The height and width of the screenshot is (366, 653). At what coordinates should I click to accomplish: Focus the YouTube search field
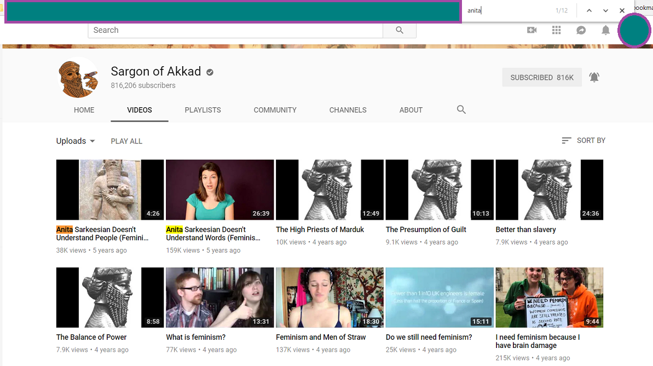[235, 30]
